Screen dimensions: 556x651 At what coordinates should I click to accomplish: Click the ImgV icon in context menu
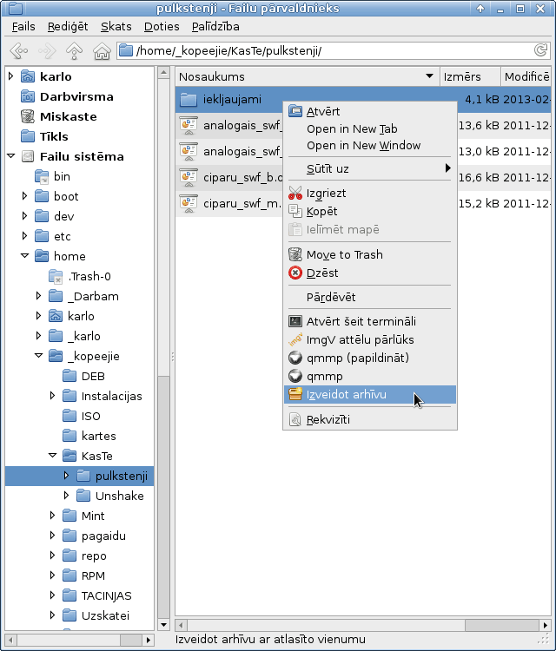[x=295, y=339]
